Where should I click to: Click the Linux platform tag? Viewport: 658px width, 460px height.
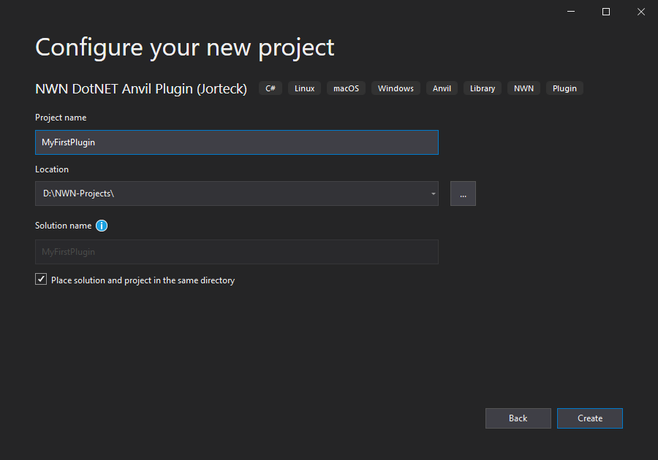304,88
